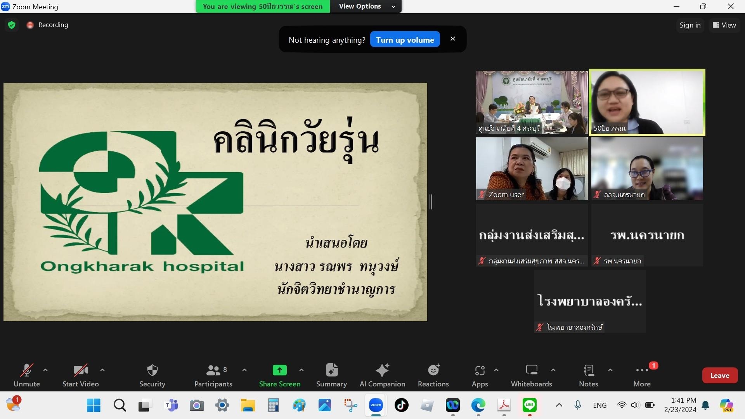Viewport: 745px width, 419px height.
Task: Expand the arrow next to Apps
Action: [x=496, y=370]
